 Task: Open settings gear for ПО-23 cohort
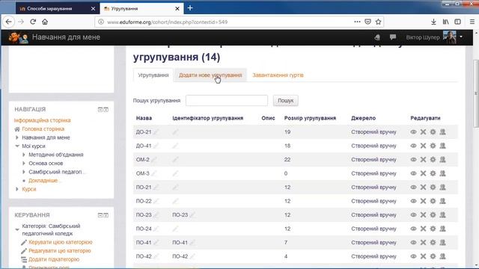[433, 215]
